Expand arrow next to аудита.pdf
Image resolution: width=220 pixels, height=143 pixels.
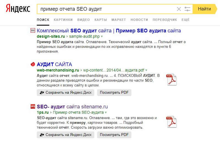click(x=146, y=70)
